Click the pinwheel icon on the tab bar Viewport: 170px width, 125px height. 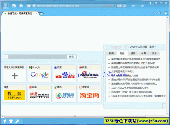[155, 13]
